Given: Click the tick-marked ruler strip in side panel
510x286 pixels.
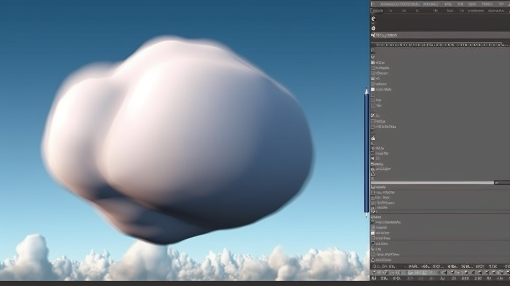Looking at the screenshot, I should pos(440,45).
